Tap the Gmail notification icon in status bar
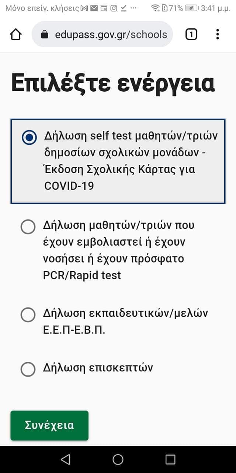This screenshot has height=473, width=236. point(85,8)
